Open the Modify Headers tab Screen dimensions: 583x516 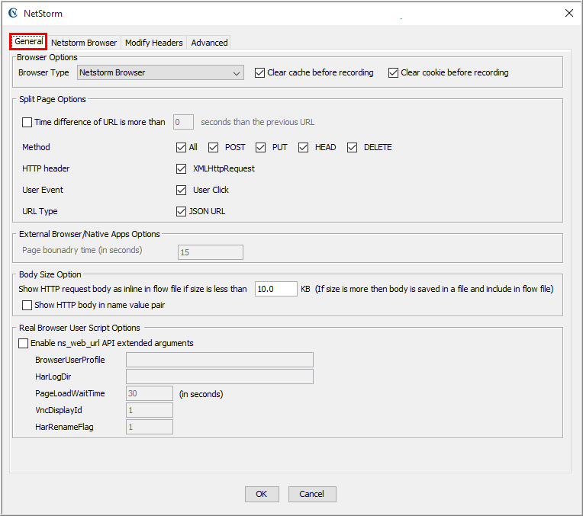coord(154,43)
